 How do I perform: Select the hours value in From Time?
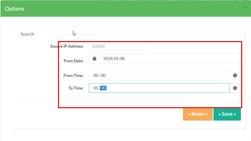[96, 75]
